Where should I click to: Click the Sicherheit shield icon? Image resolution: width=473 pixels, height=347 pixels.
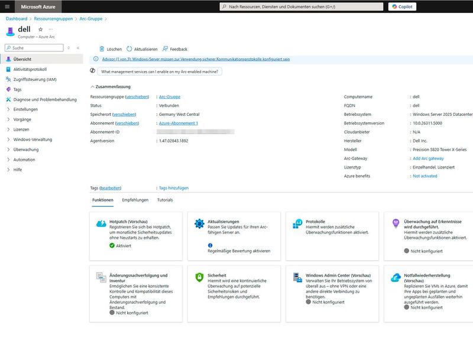click(200, 277)
